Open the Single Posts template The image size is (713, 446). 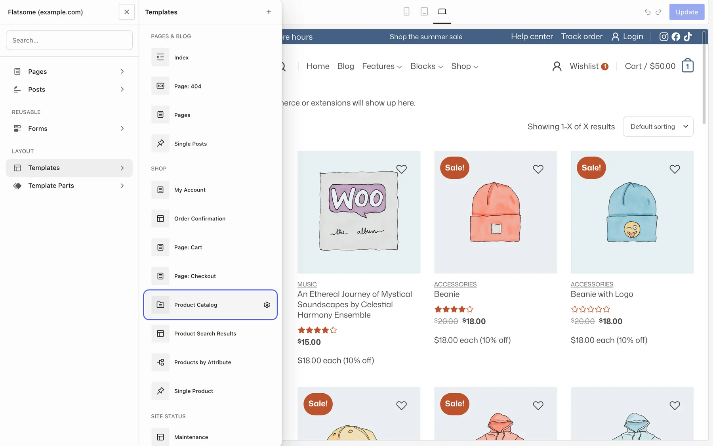tap(210, 144)
